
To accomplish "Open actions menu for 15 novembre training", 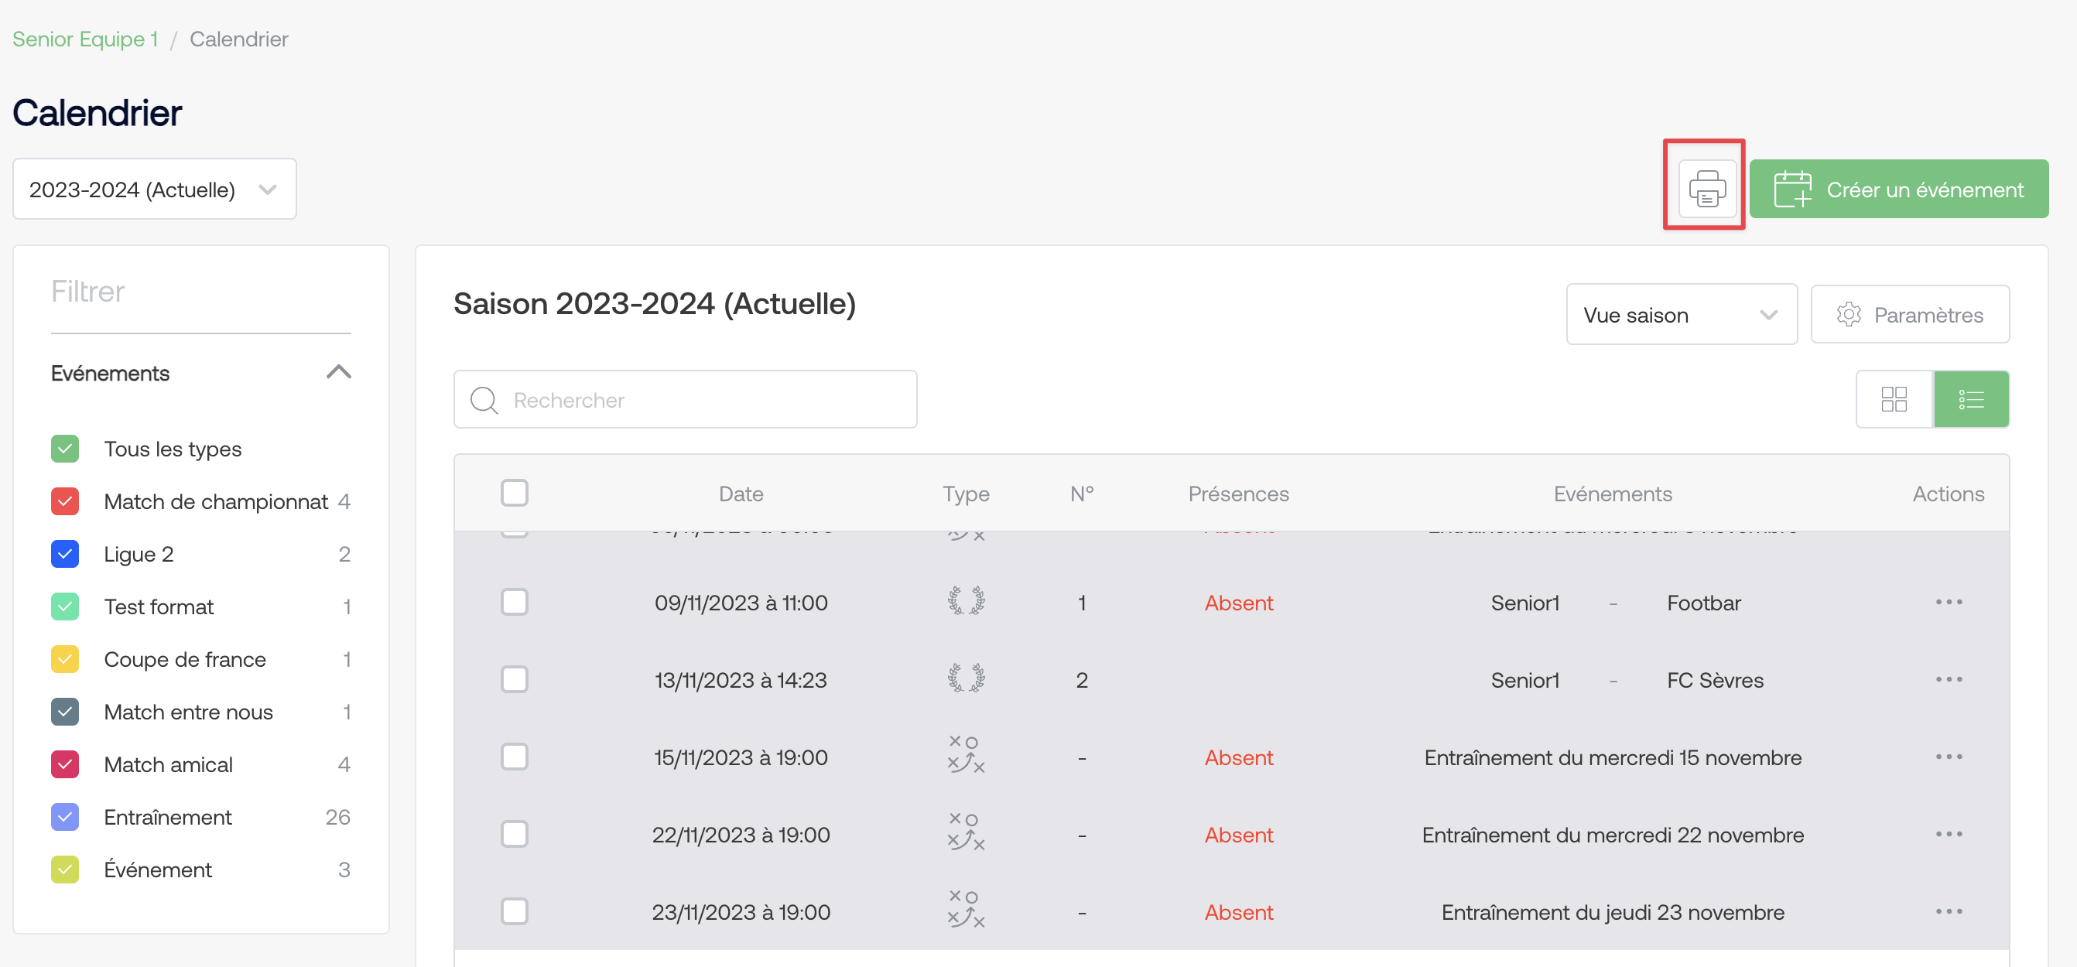I will (x=1948, y=757).
